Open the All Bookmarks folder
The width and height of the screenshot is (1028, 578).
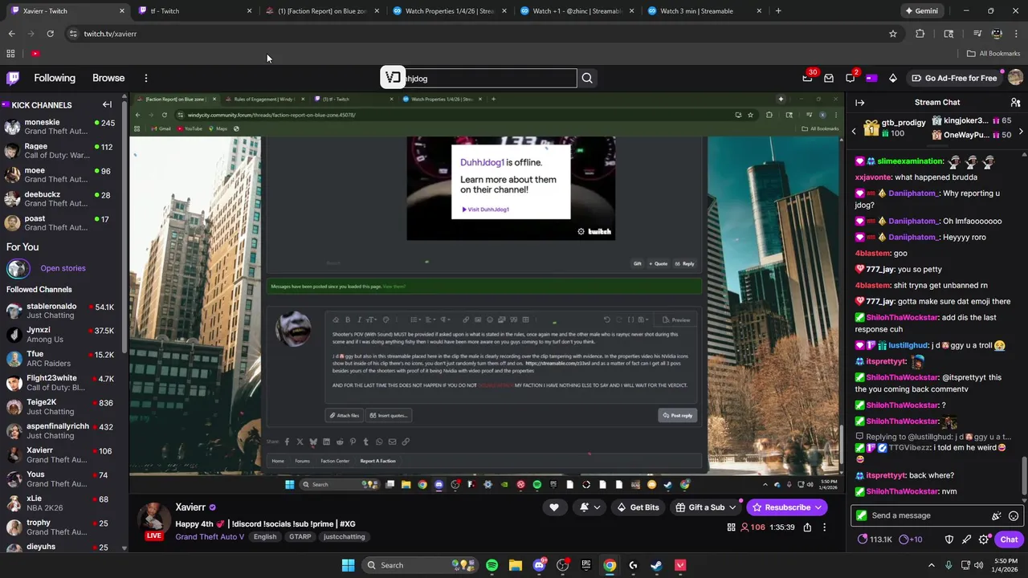993,54
